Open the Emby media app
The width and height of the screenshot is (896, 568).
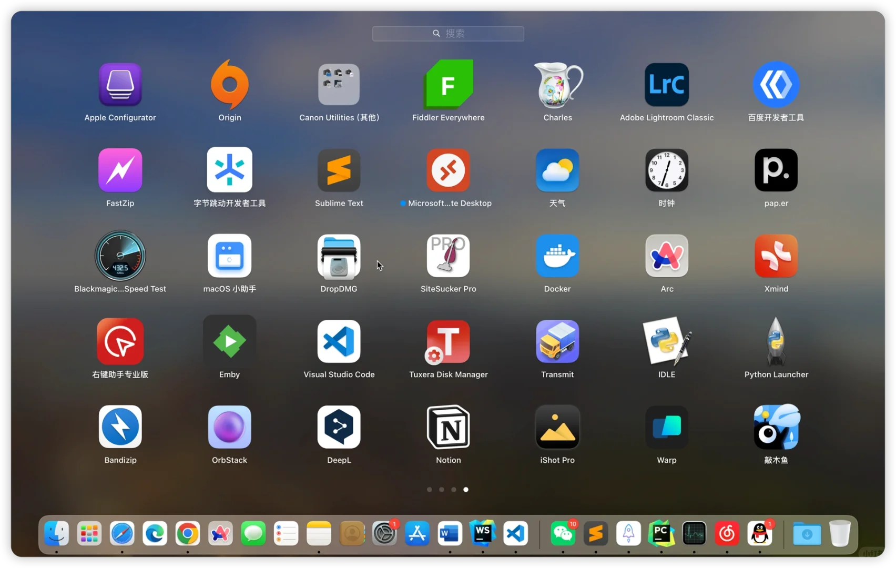pos(230,341)
